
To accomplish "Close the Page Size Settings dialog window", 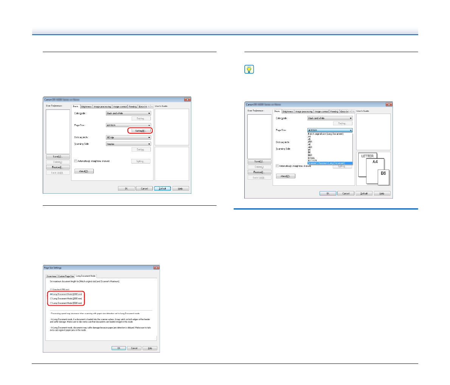I will point(156,268).
